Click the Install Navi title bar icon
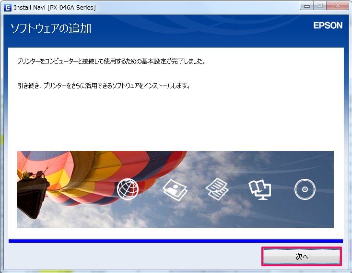This screenshot has height=273, width=352. click(x=7, y=7)
